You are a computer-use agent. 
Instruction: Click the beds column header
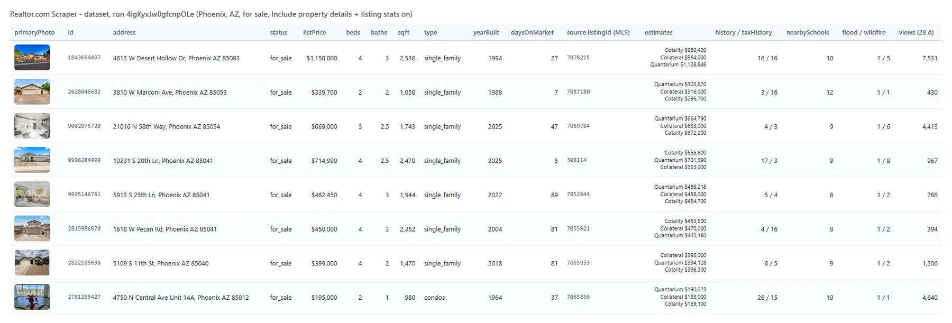pyautogui.click(x=353, y=32)
